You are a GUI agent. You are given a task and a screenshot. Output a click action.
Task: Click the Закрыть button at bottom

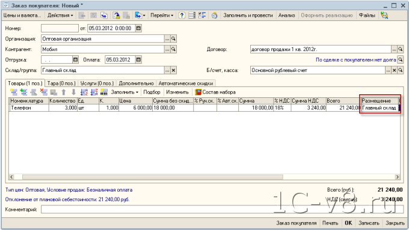pyautogui.click(x=395, y=223)
